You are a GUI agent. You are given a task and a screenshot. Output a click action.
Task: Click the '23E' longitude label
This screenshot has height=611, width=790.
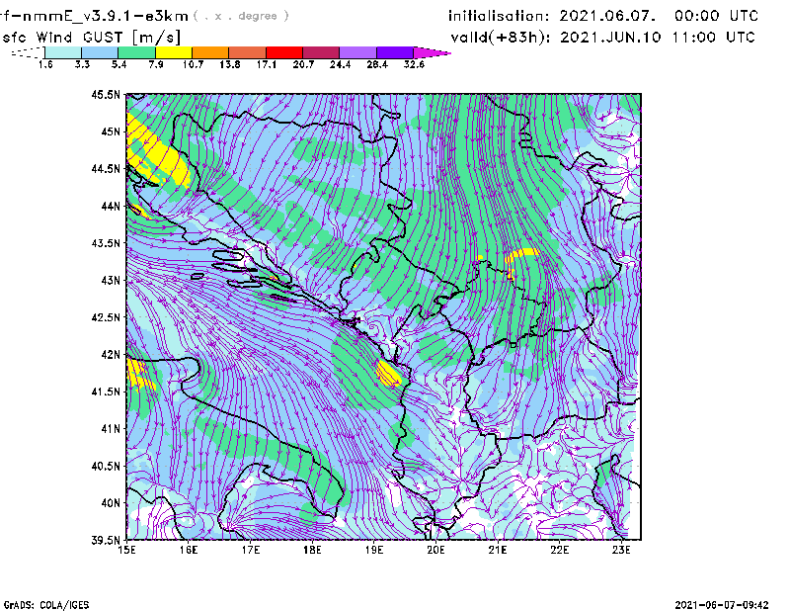pos(621,550)
